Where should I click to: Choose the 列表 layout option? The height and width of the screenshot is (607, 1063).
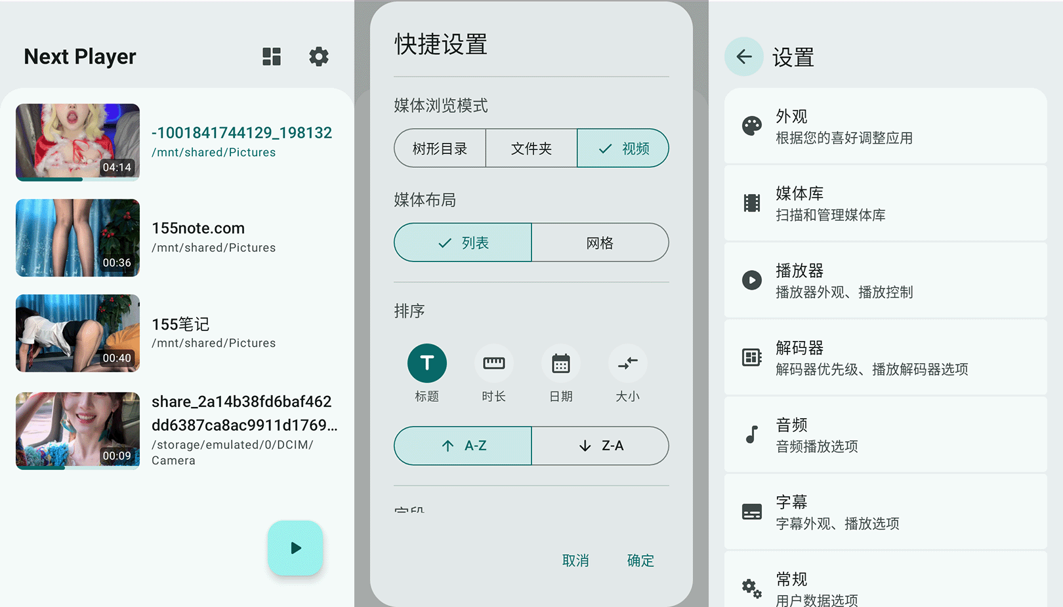[x=463, y=243]
